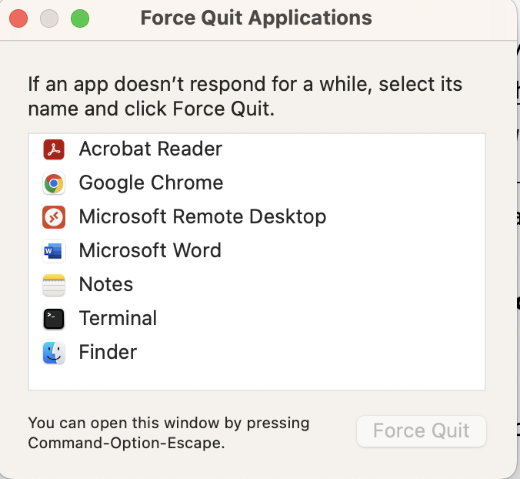Click empty space below Finder in the list
The image size is (520, 479).
click(257, 378)
